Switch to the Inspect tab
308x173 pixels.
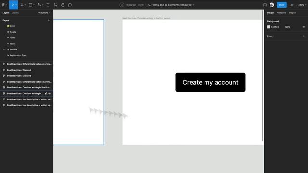pos(293,13)
